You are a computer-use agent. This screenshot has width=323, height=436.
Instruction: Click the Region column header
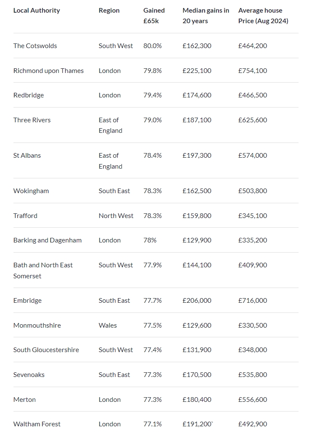(109, 11)
